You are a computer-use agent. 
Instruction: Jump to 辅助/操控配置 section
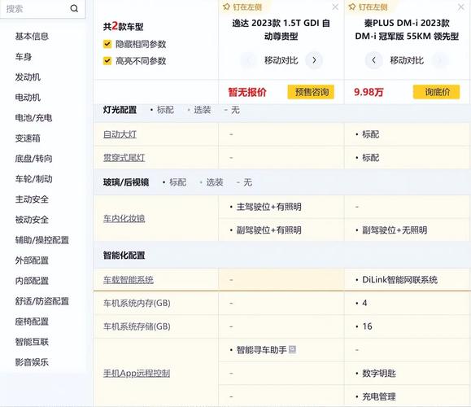(x=42, y=240)
